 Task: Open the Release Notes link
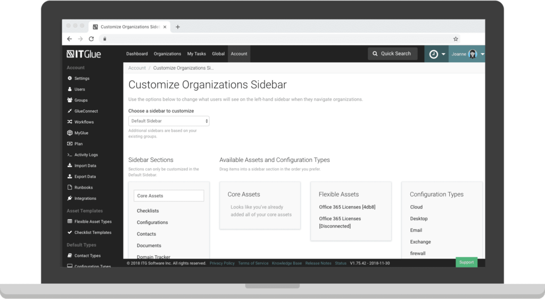318,263
